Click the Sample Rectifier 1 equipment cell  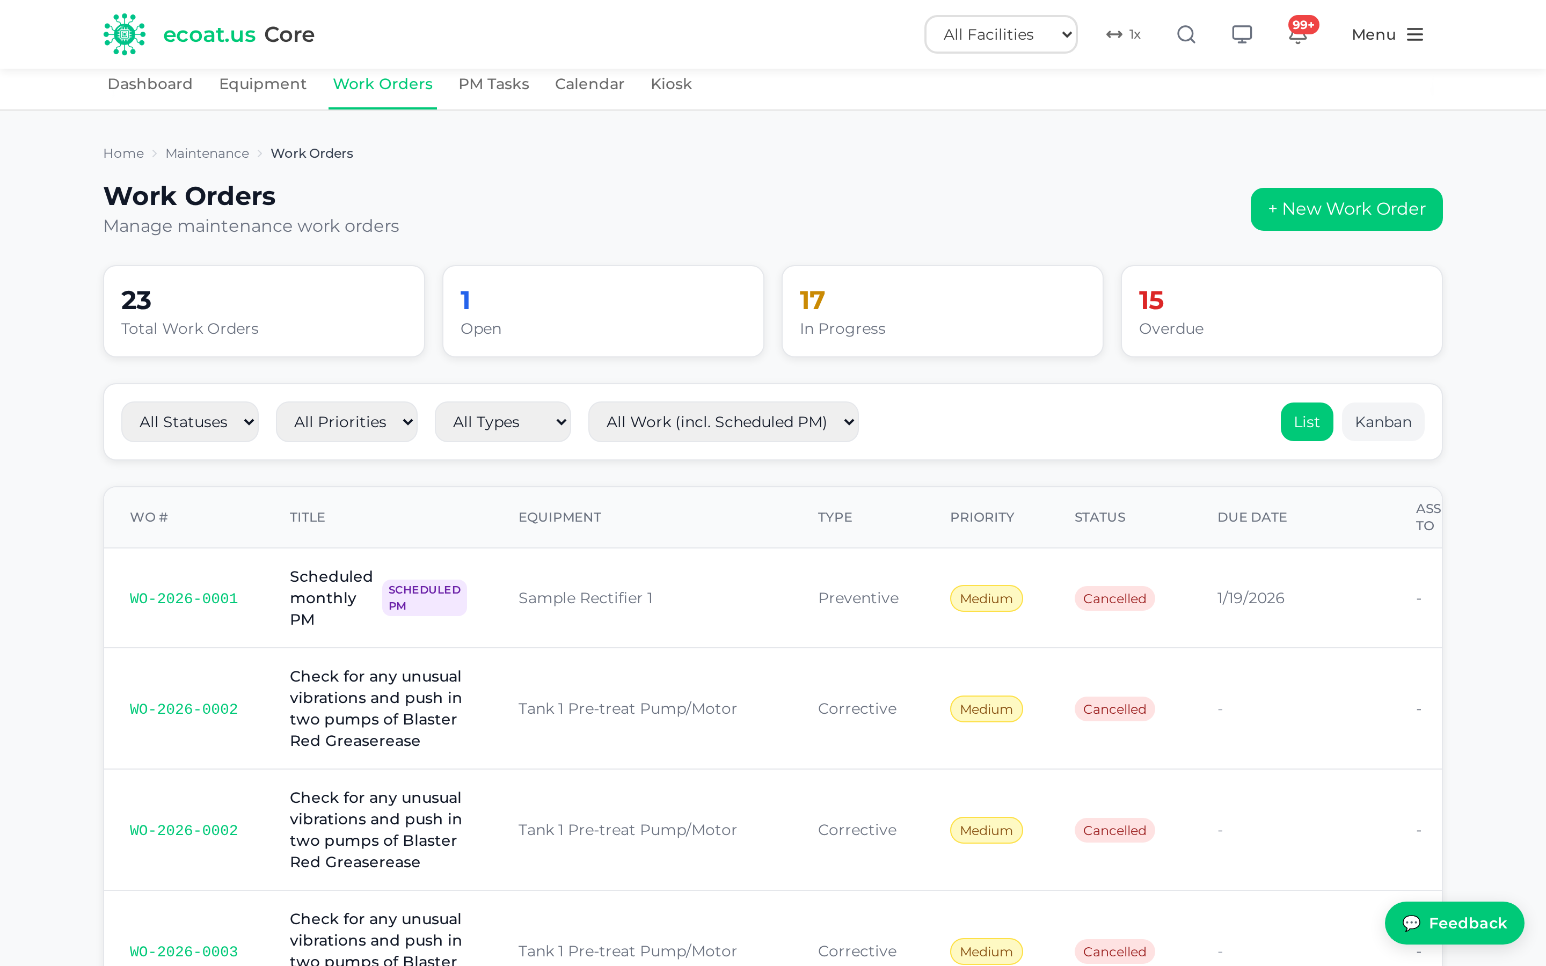pyautogui.click(x=585, y=598)
